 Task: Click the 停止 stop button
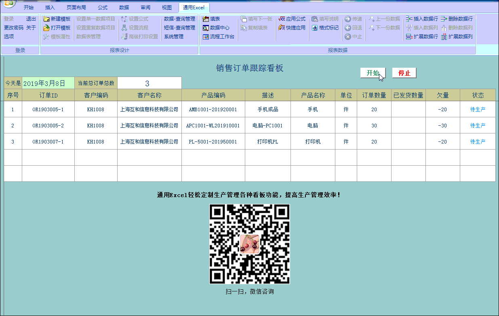pyautogui.click(x=404, y=73)
